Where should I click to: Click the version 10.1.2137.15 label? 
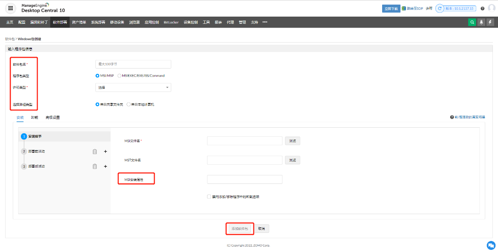pos(459,9)
